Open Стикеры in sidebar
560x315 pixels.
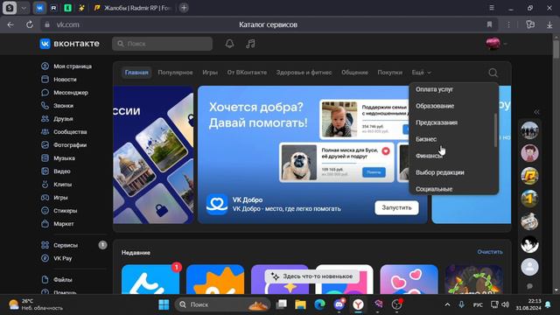(59, 211)
